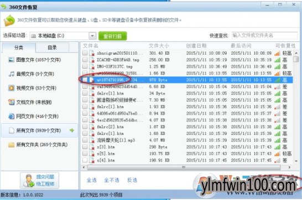The height and width of the screenshot is (200, 302).
Task: Click the image files category icon
Action: coord(11,60)
